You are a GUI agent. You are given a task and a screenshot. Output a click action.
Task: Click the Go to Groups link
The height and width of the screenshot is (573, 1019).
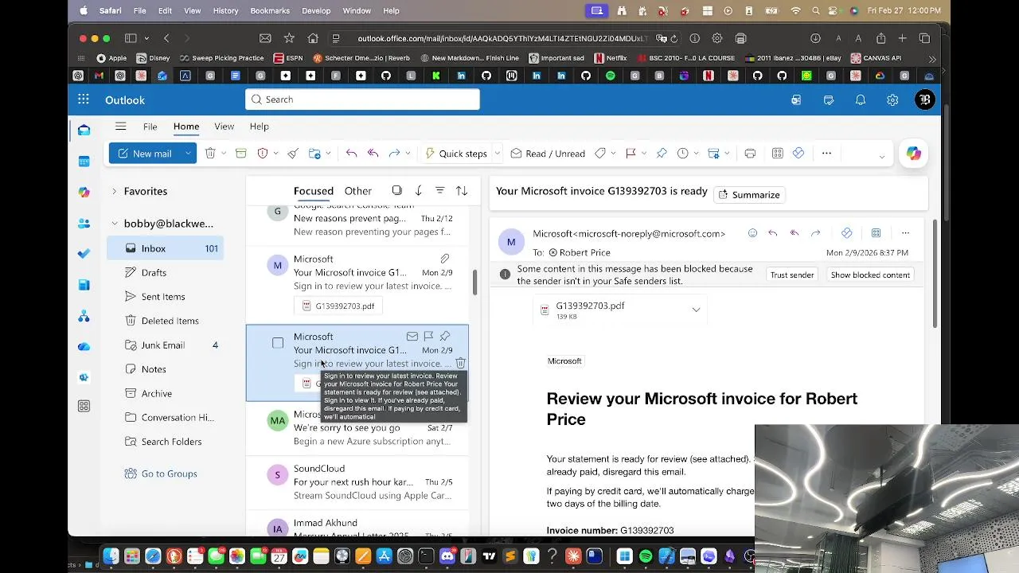[x=169, y=474]
